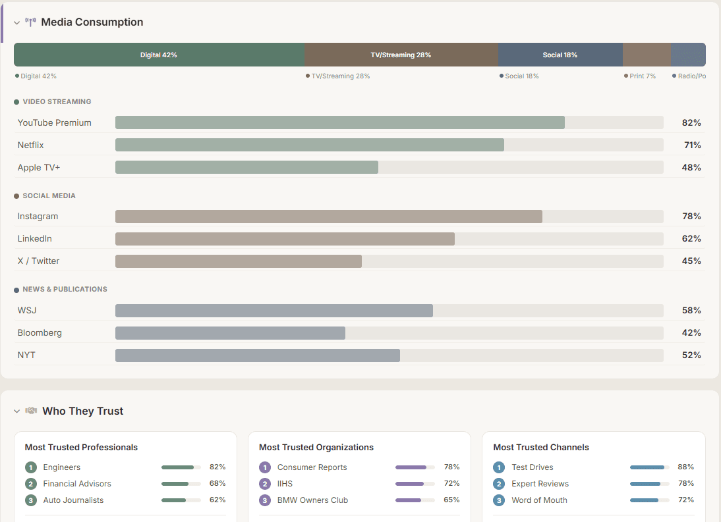Click the broadcast antenna icon beside Media Consumption
The width and height of the screenshot is (721, 522).
pyautogui.click(x=30, y=22)
